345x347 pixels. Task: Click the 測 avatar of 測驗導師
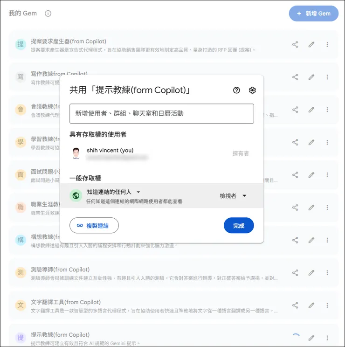coord(21,273)
